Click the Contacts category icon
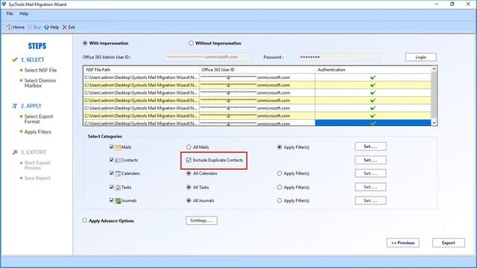477x268 pixels. [118, 160]
